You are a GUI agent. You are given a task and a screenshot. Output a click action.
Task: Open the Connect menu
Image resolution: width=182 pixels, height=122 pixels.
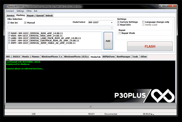(10, 11)
